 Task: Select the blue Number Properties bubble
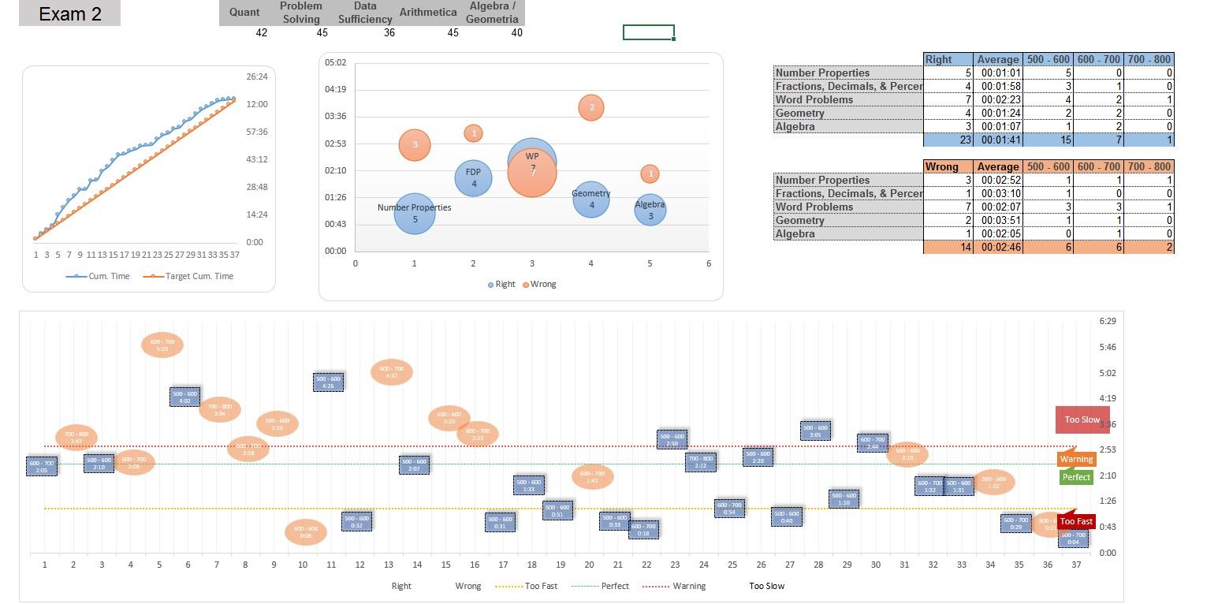(x=415, y=214)
